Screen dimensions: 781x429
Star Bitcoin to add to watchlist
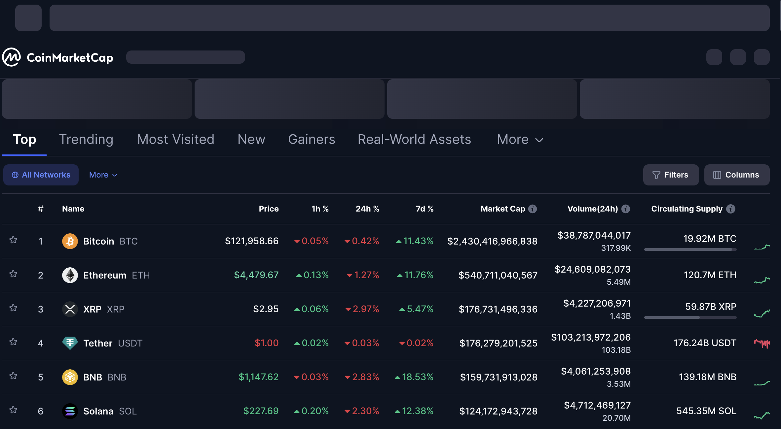tap(13, 240)
